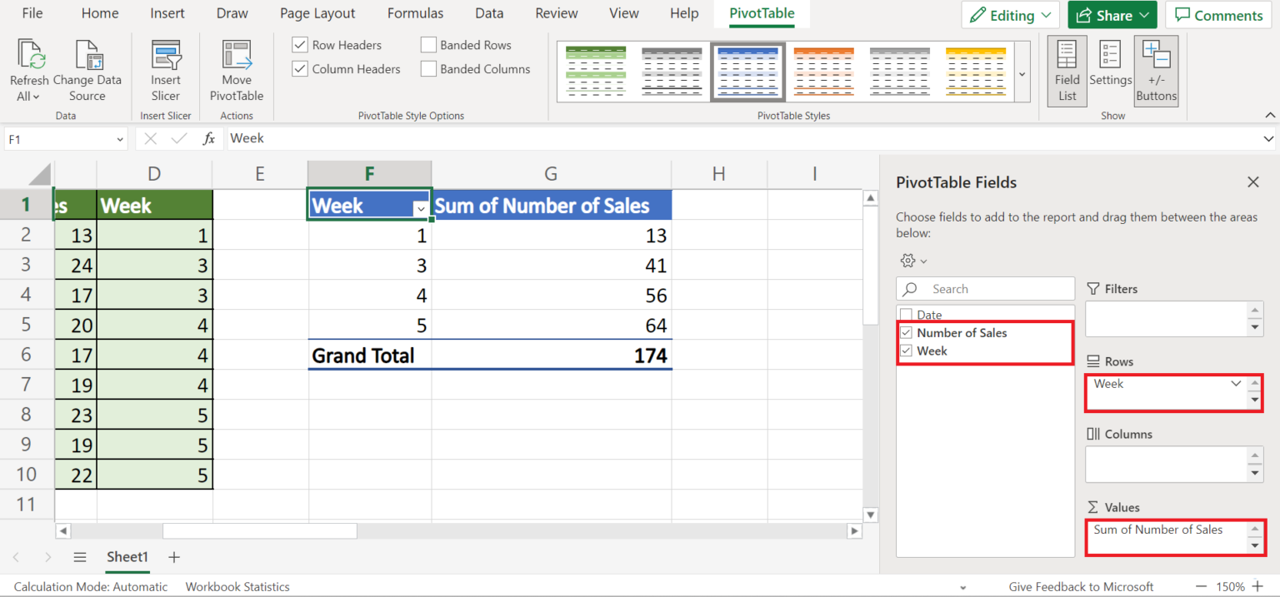Image resolution: width=1280 pixels, height=597 pixels.
Task: Click Give Feedback to Microsoft
Action: 1081,586
